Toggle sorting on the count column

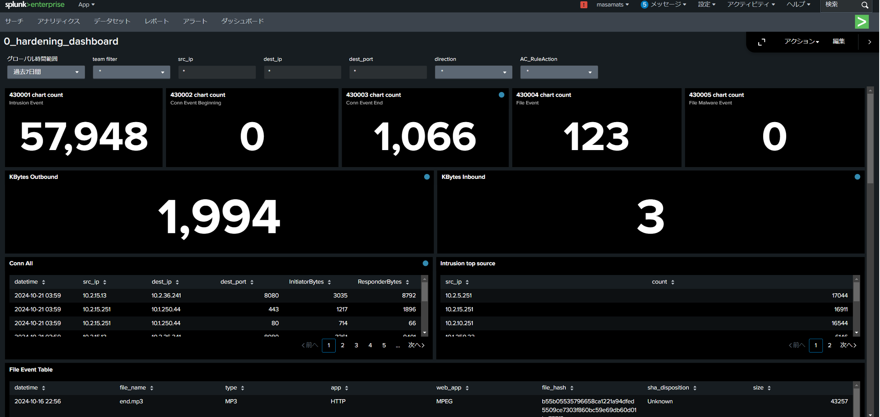pyautogui.click(x=673, y=282)
